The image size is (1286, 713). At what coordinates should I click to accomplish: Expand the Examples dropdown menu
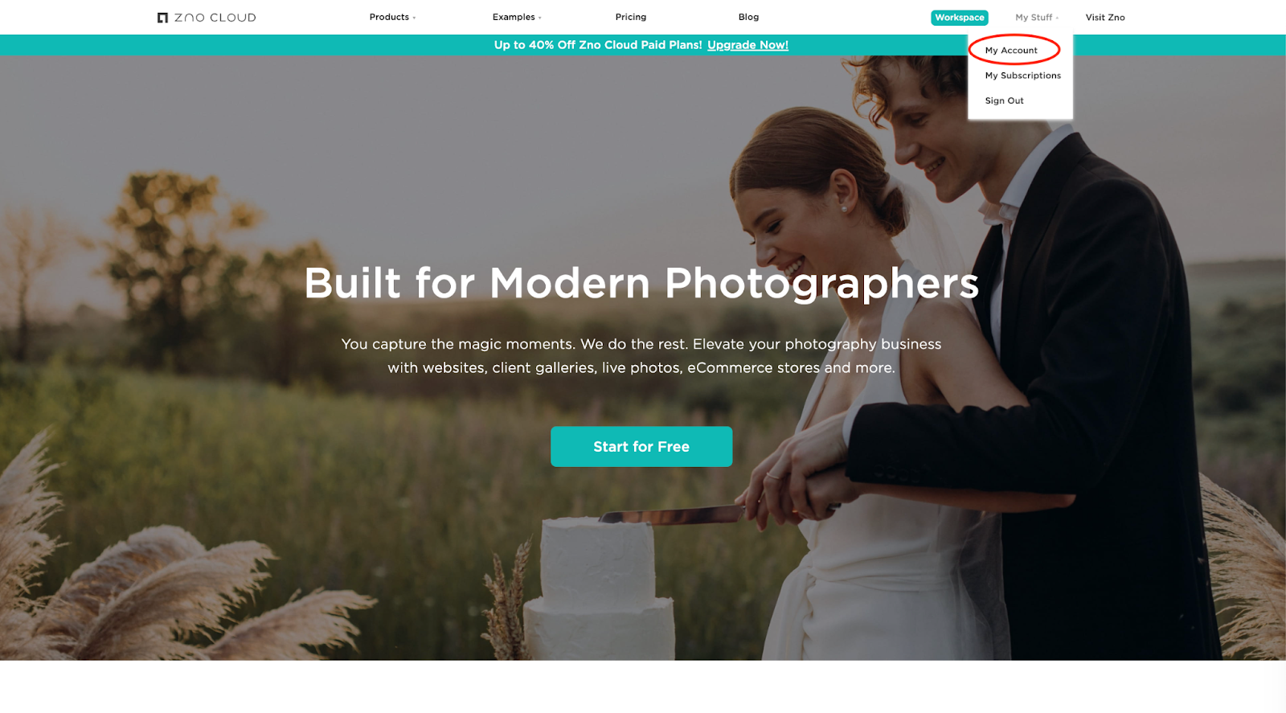(517, 17)
